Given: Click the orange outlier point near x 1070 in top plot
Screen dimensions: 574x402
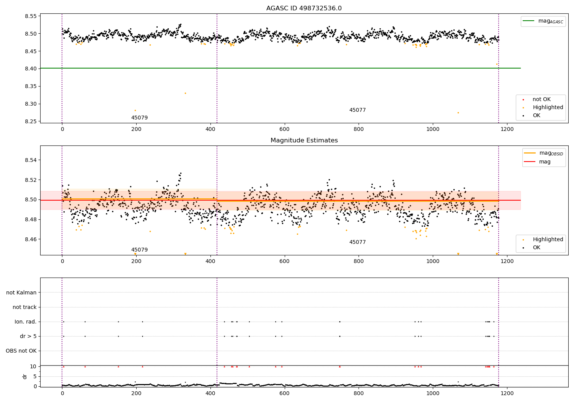Looking at the screenshot, I should pyautogui.click(x=458, y=113).
